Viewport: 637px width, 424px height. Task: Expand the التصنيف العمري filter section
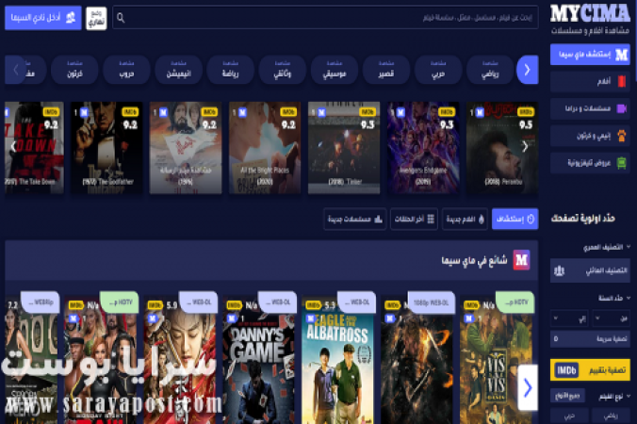click(x=607, y=247)
